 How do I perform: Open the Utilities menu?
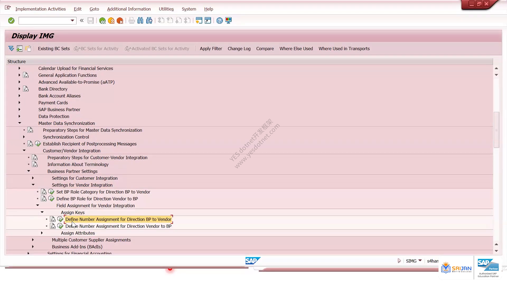[x=166, y=9]
